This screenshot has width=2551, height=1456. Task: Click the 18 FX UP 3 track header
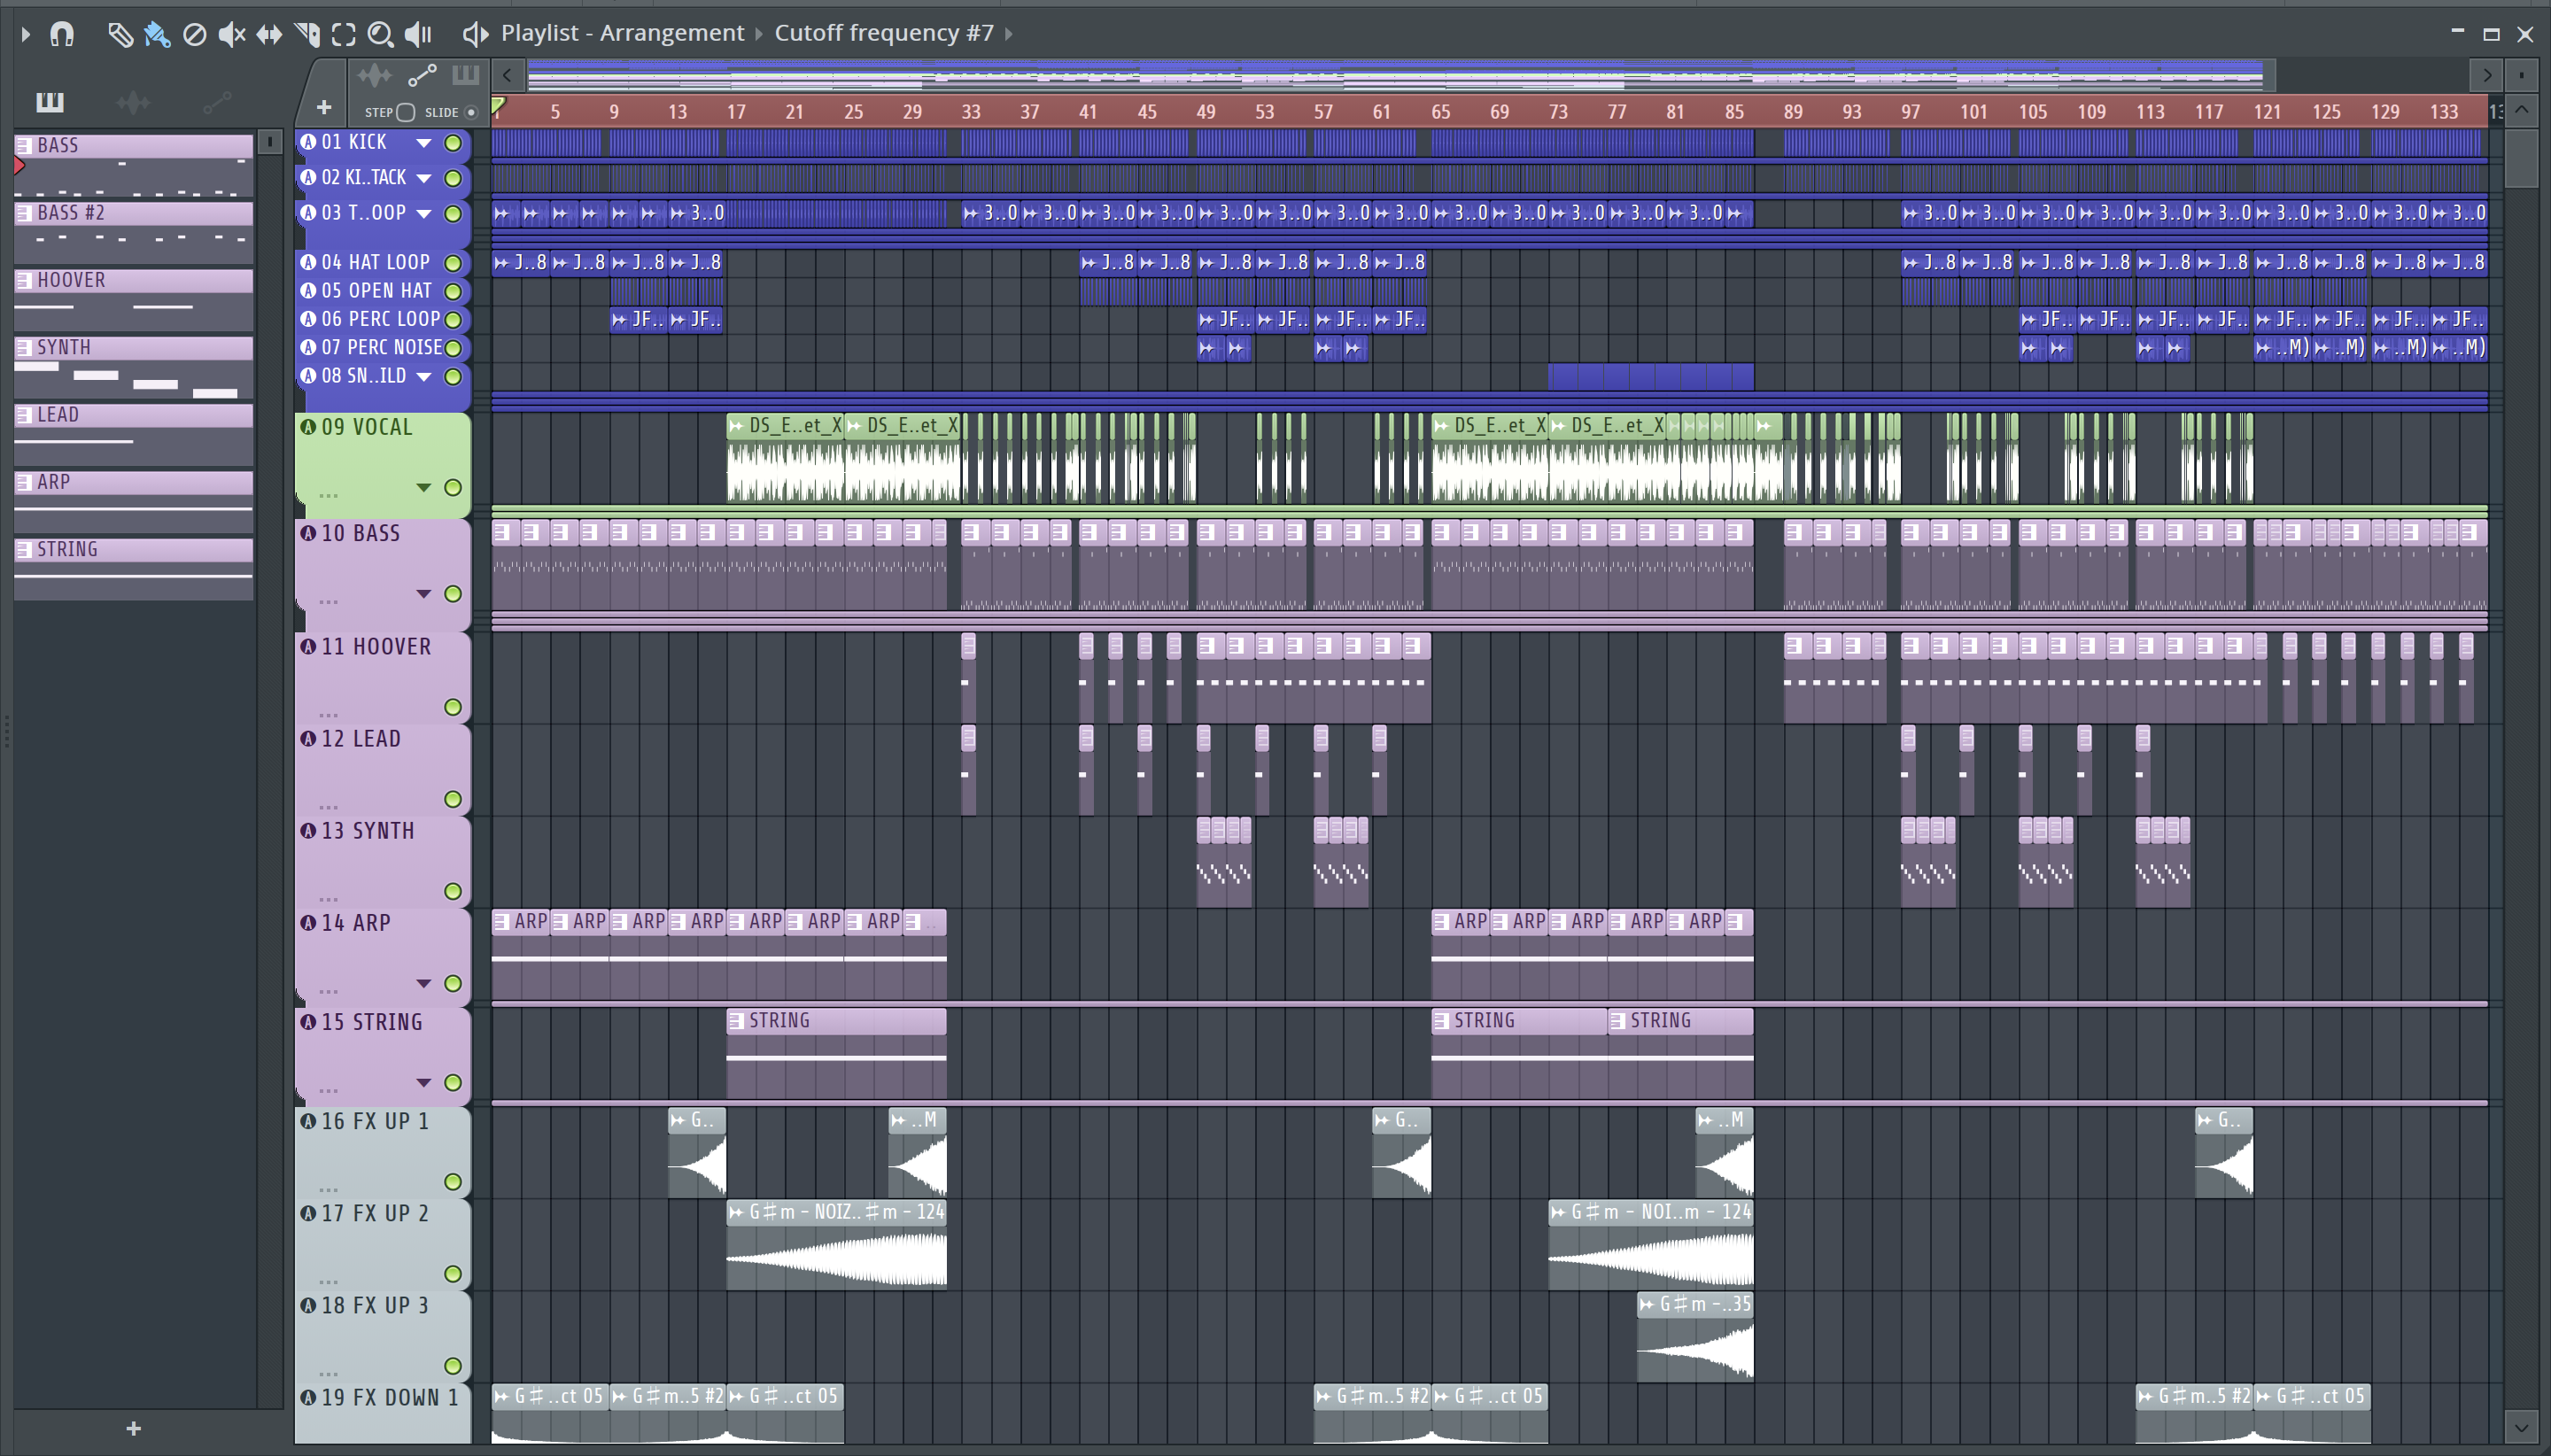click(x=382, y=1336)
